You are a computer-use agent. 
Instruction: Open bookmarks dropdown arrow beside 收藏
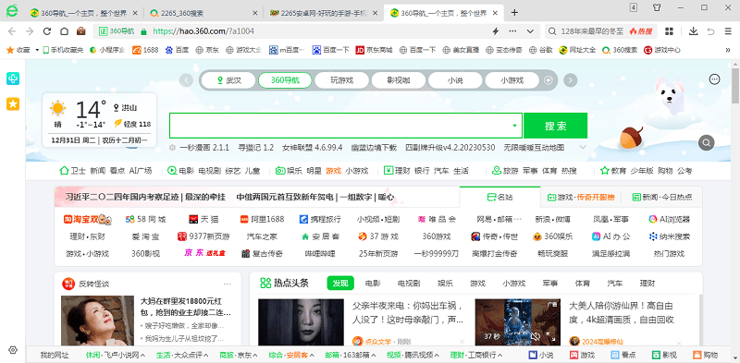click(37, 50)
